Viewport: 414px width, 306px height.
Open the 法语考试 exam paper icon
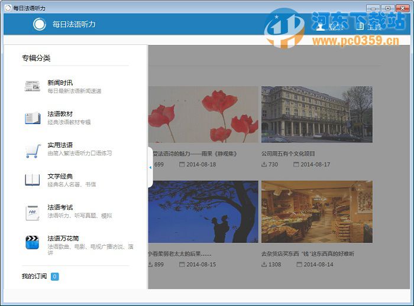pos(33,213)
